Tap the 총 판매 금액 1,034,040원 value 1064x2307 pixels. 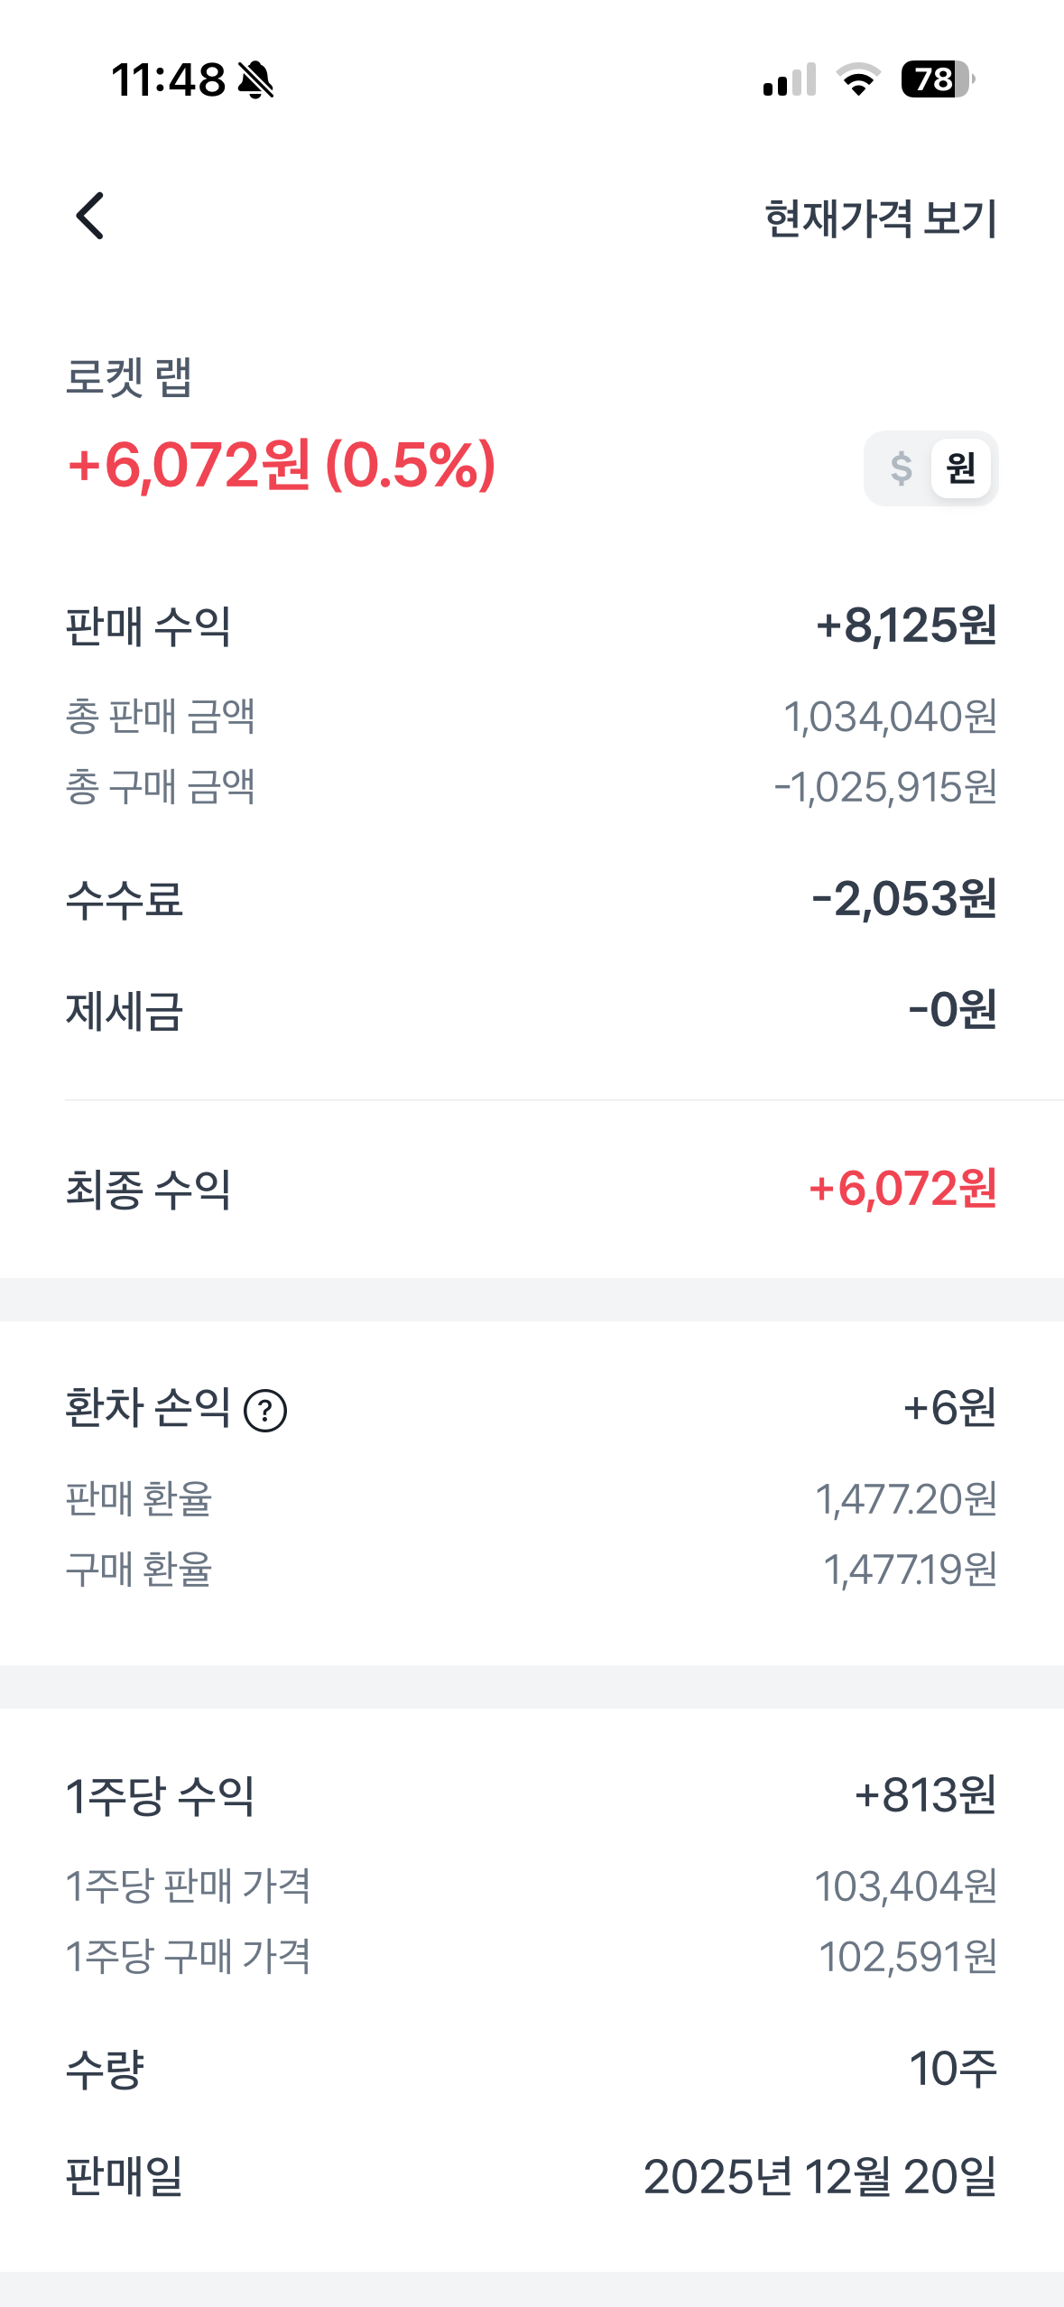pos(890,718)
